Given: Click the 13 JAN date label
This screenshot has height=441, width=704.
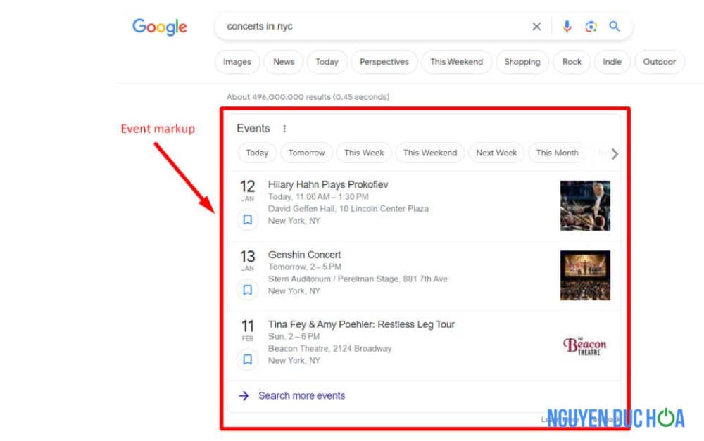Looking at the screenshot, I should coord(247,260).
